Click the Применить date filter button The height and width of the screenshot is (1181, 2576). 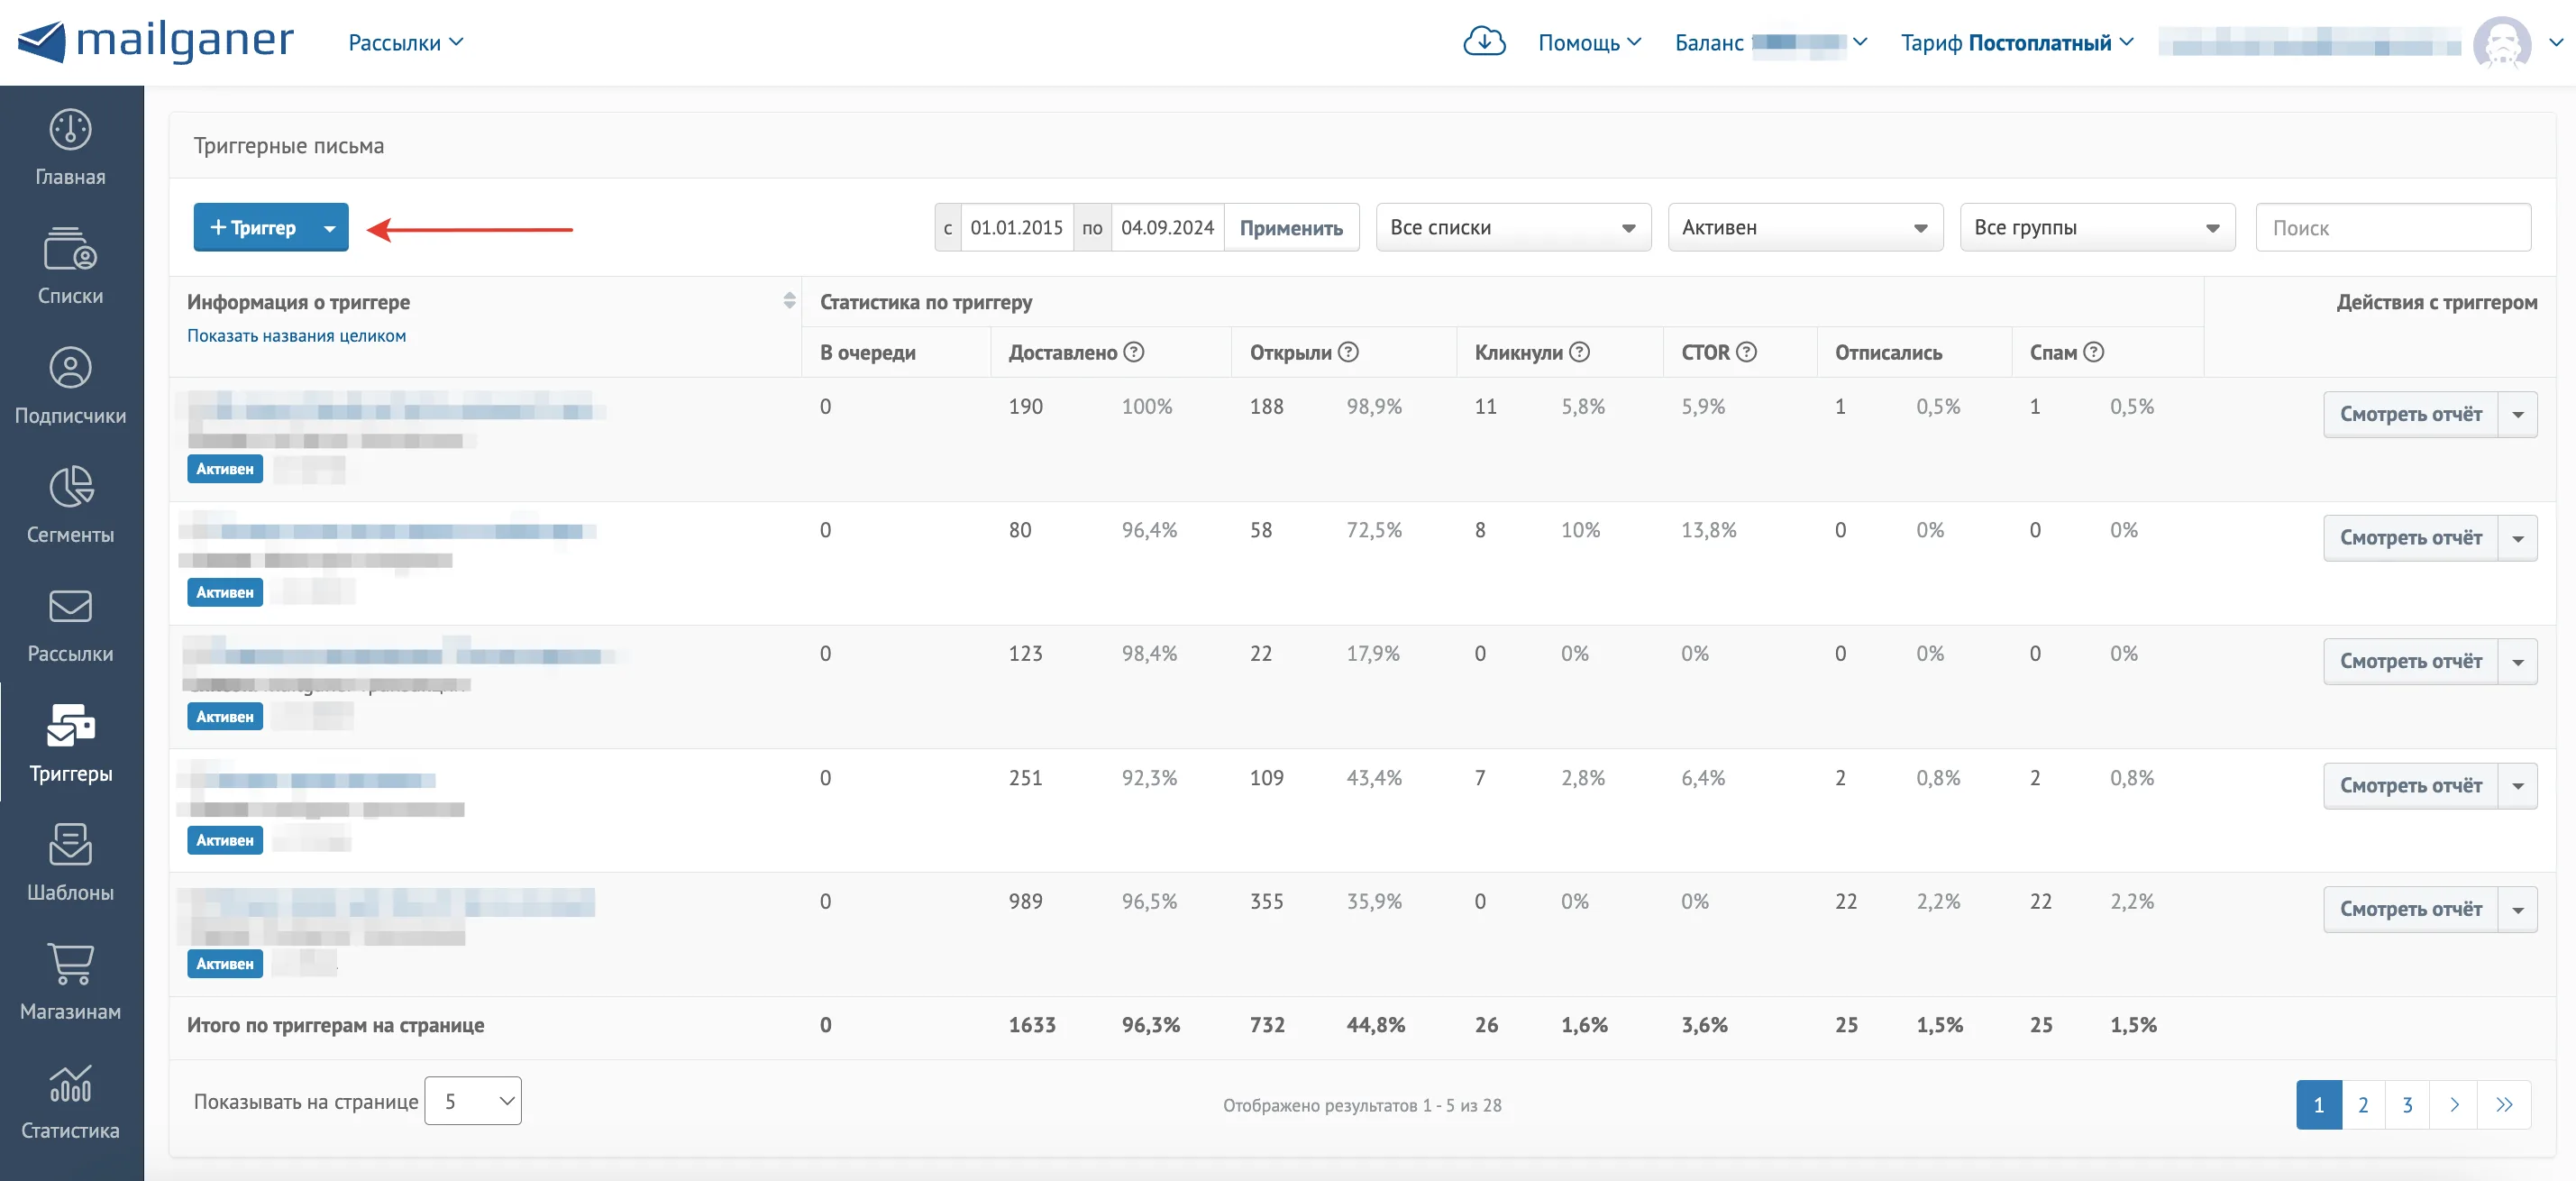[x=1291, y=228]
